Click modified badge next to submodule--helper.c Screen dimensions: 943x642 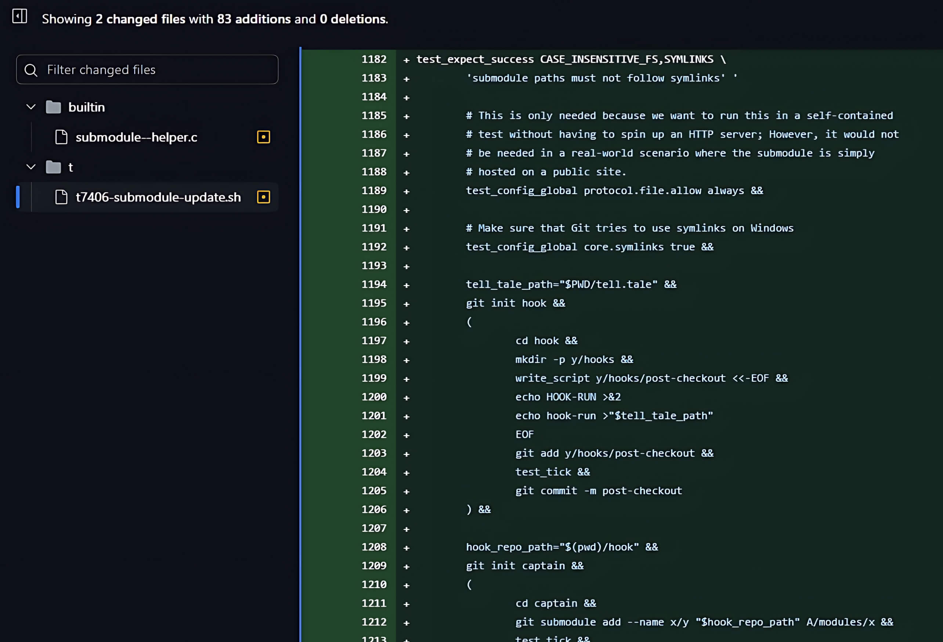click(x=263, y=138)
